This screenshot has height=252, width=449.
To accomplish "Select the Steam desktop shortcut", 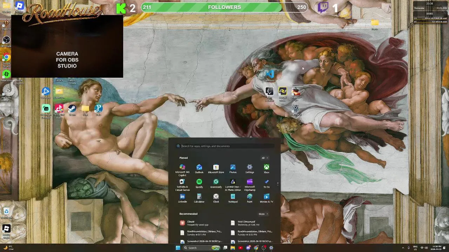I will coord(72,110).
